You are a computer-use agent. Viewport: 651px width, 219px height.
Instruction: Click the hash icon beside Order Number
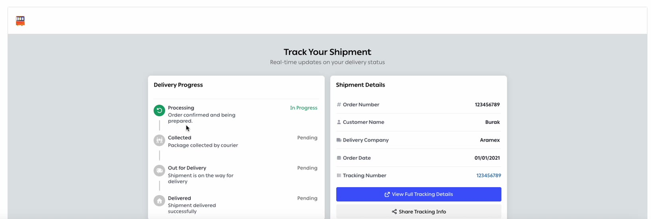tap(339, 104)
